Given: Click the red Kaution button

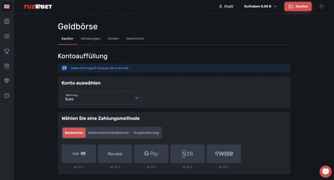Looking at the screenshot, I should (298, 7).
